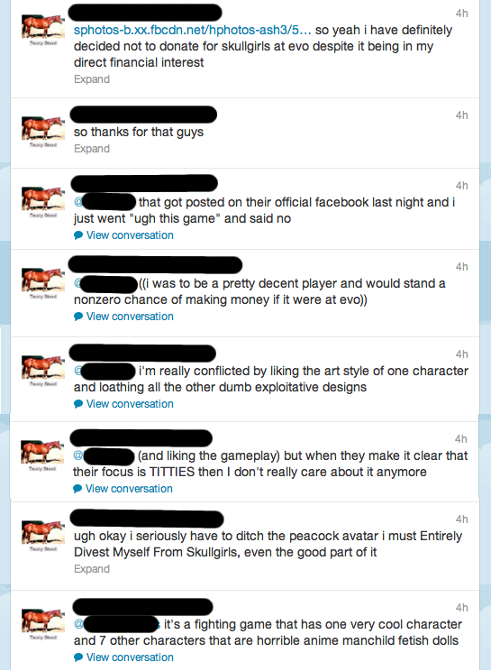Open the sphotos-b.xx.fbcdn.net photo link
Screen dimensions: 491x671
192,31
